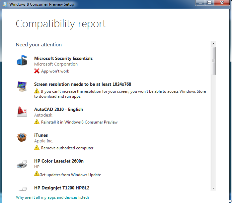The height and width of the screenshot is (203, 232).
Task: Select the Microsoft Security Essentials title
Action: (63, 58)
